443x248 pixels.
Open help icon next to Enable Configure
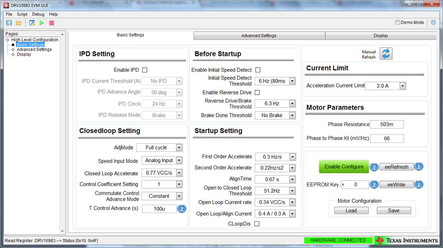pyautogui.click(x=374, y=167)
